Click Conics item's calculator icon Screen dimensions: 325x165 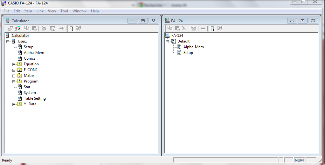click(20, 58)
